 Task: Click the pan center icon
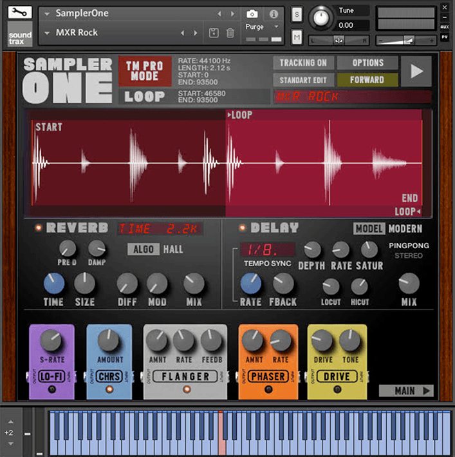pos(339,41)
